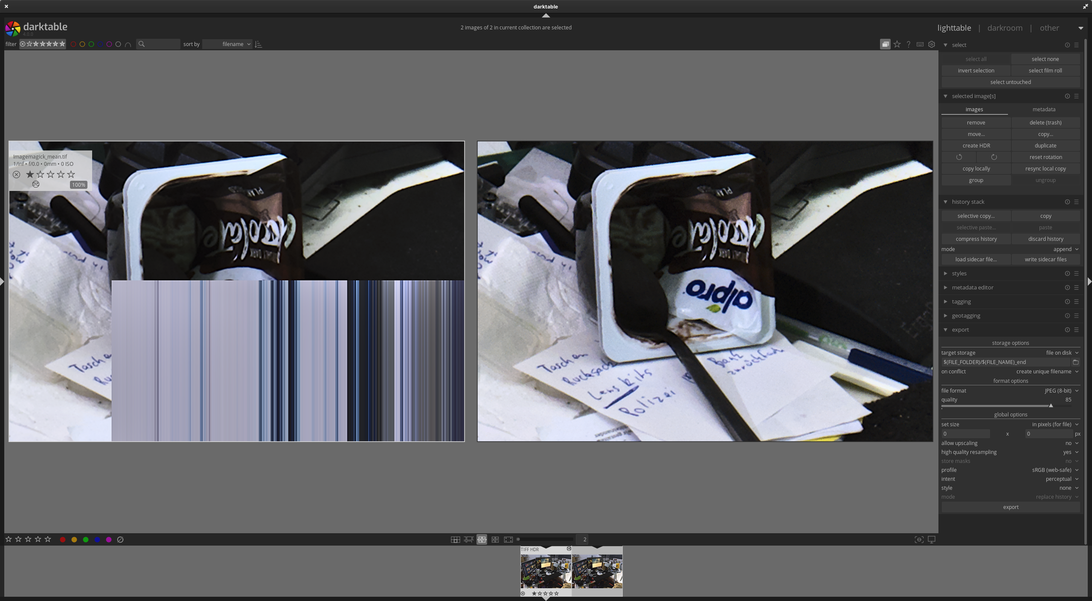Image resolution: width=1092 pixels, height=601 pixels.
Task: Click the export button
Action: [1010, 507]
